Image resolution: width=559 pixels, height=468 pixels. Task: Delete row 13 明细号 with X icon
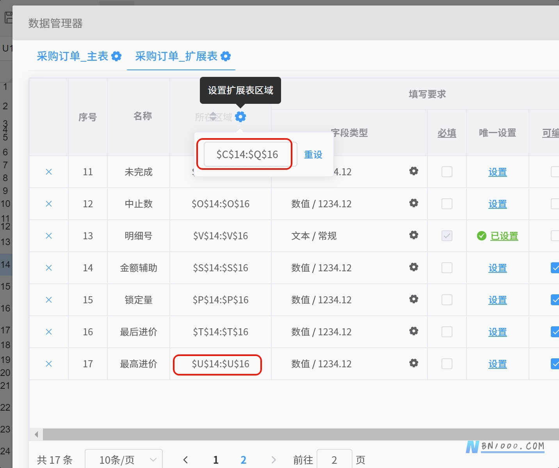(49, 236)
